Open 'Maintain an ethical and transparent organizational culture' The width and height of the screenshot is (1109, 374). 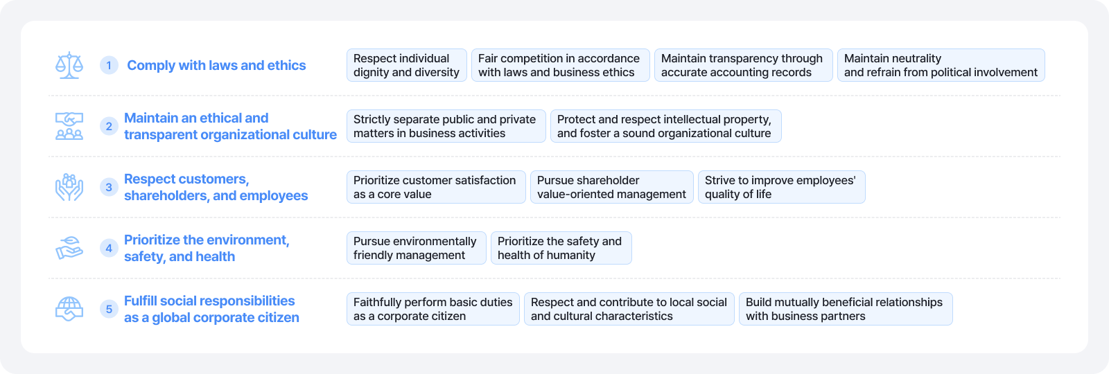(230, 126)
